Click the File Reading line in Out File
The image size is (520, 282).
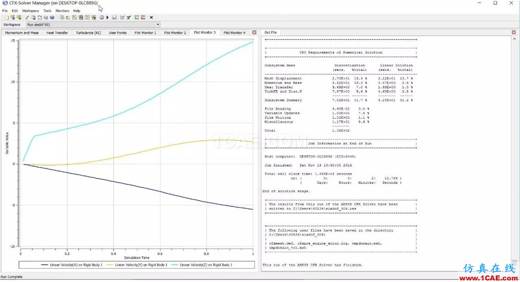(x=317, y=108)
